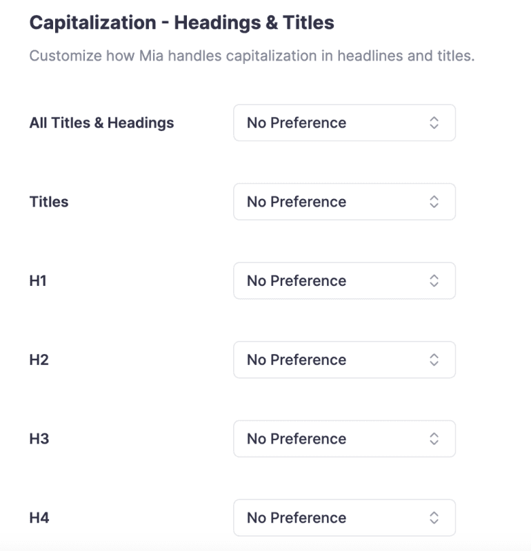Screen dimensions: 531x551
Task: Click the up-down chevron icon for Titles
Action: [x=434, y=202]
